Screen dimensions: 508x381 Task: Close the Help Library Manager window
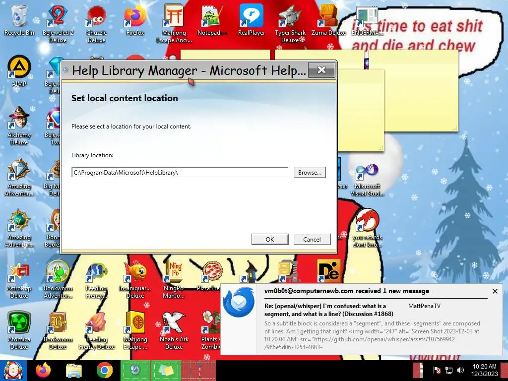tap(321, 69)
